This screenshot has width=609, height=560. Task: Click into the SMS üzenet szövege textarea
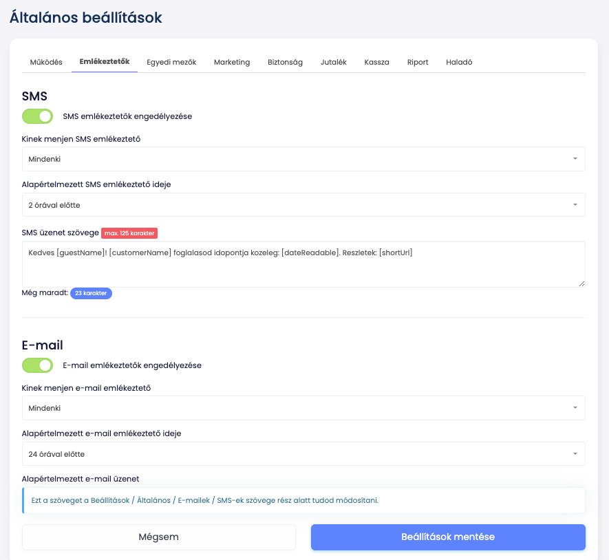[x=303, y=264]
